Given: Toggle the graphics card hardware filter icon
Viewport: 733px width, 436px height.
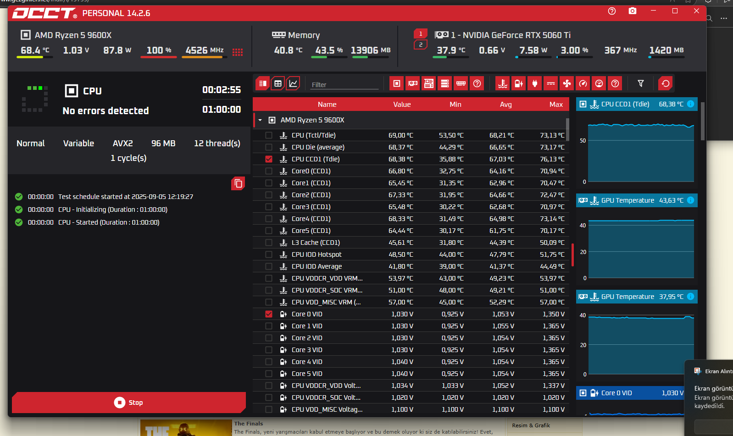Looking at the screenshot, I should click(x=413, y=83).
